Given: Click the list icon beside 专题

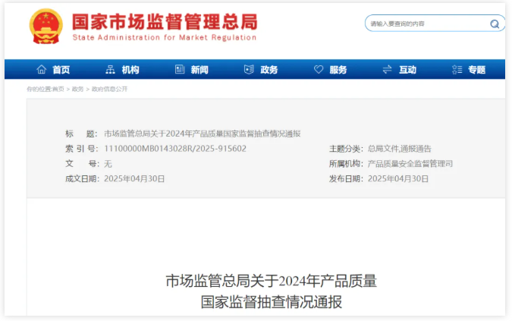Looking at the screenshot, I should coord(457,69).
